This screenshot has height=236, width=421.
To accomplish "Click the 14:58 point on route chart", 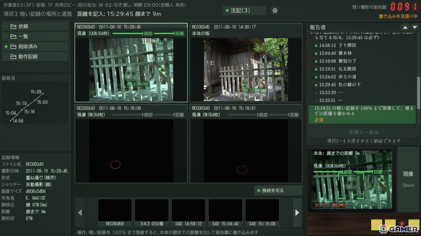I will (x=11, y=121).
